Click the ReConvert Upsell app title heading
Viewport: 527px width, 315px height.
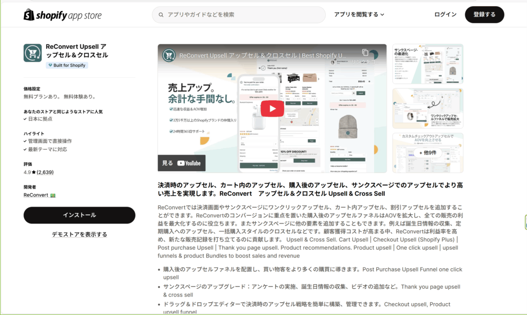[77, 51]
